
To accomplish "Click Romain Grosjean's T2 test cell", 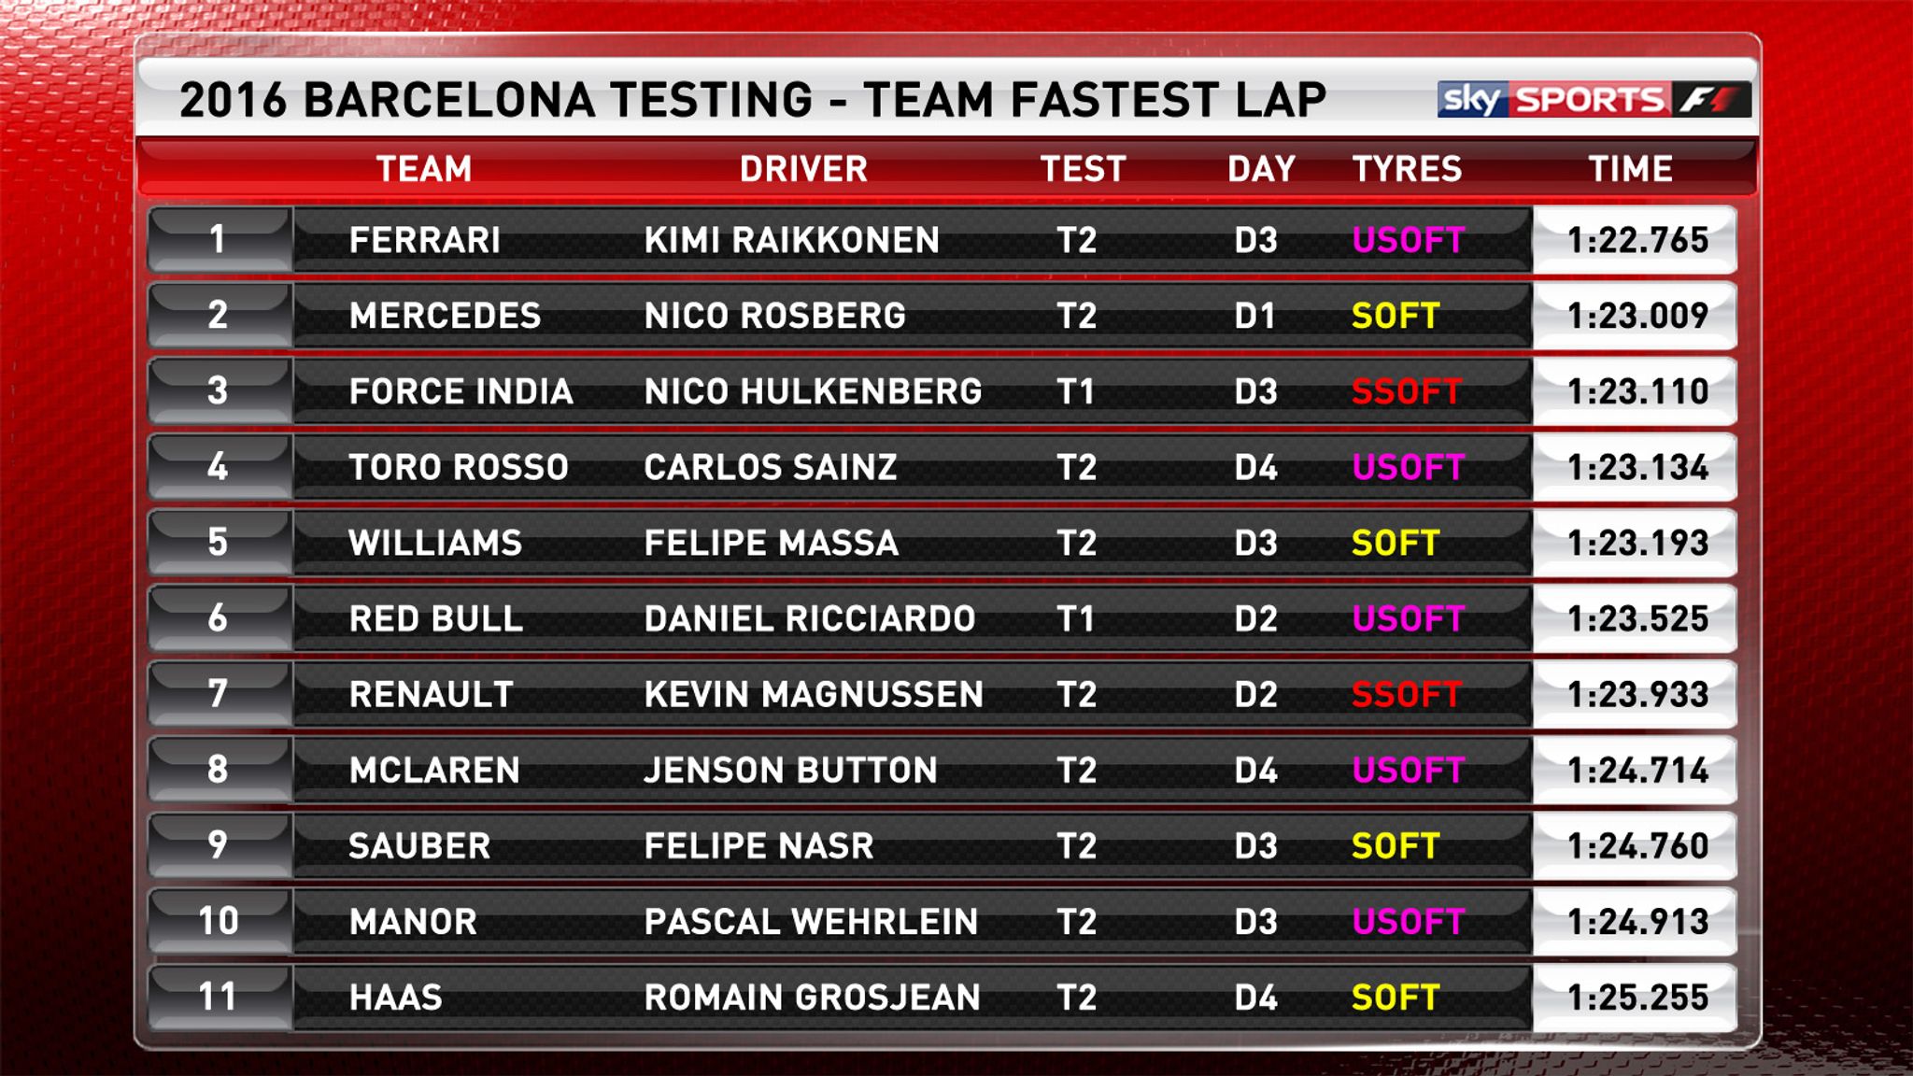I will 1076,998.
